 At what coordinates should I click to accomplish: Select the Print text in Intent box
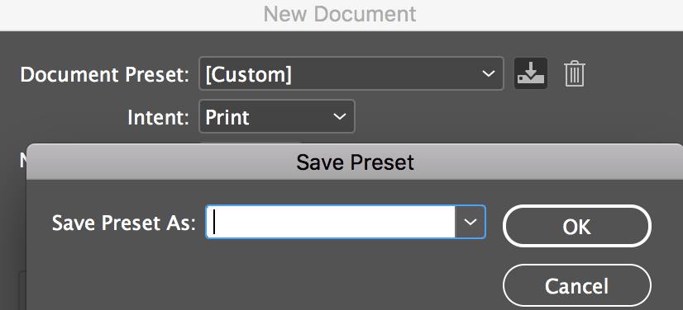point(227,117)
